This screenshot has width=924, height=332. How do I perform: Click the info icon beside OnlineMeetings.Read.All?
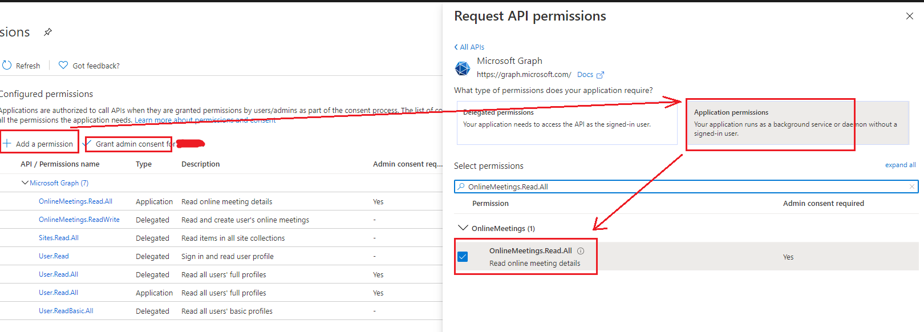[x=581, y=251]
